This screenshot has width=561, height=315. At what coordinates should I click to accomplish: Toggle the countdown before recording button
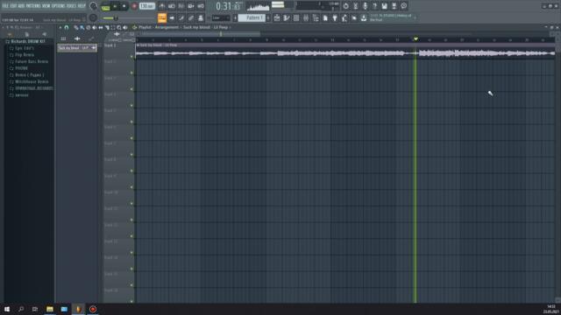point(181,6)
